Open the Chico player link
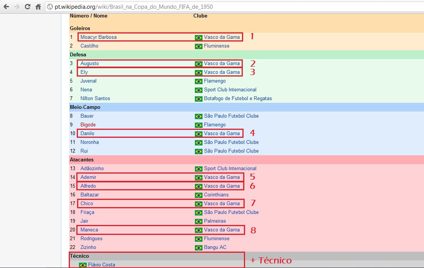Image resolution: width=424 pixels, height=268 pixels. point(87,204)
